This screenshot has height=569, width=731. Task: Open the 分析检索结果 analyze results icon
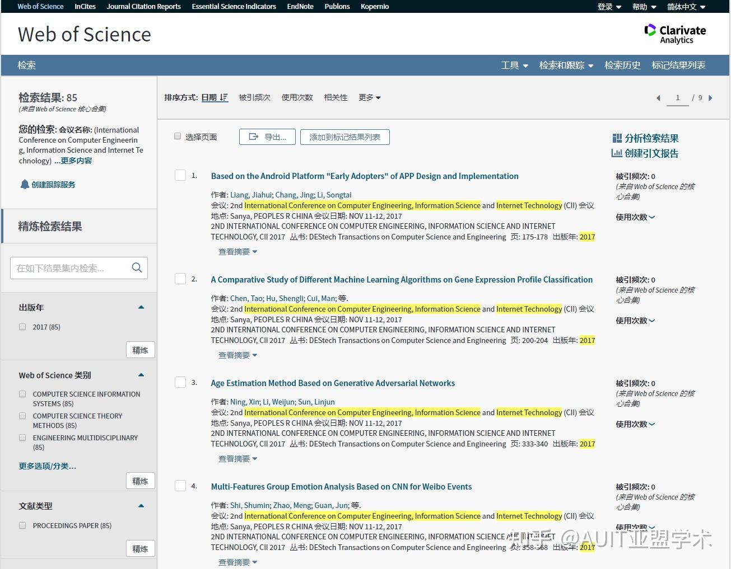617,138
